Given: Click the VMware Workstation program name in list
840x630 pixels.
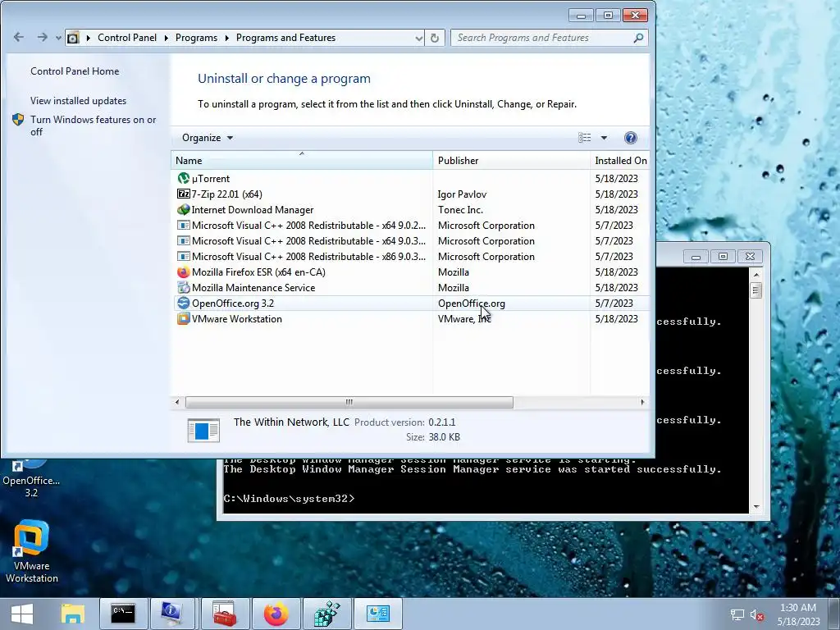Looking at the screenshot, I should 237,319.
